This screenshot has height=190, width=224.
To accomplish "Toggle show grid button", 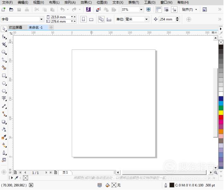I will [x=166, y=10].
